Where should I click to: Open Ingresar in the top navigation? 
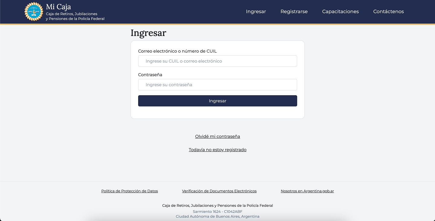[256, 11]
